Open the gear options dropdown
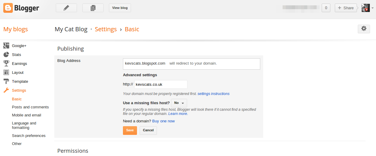376x156 pixels. (363, 29)
